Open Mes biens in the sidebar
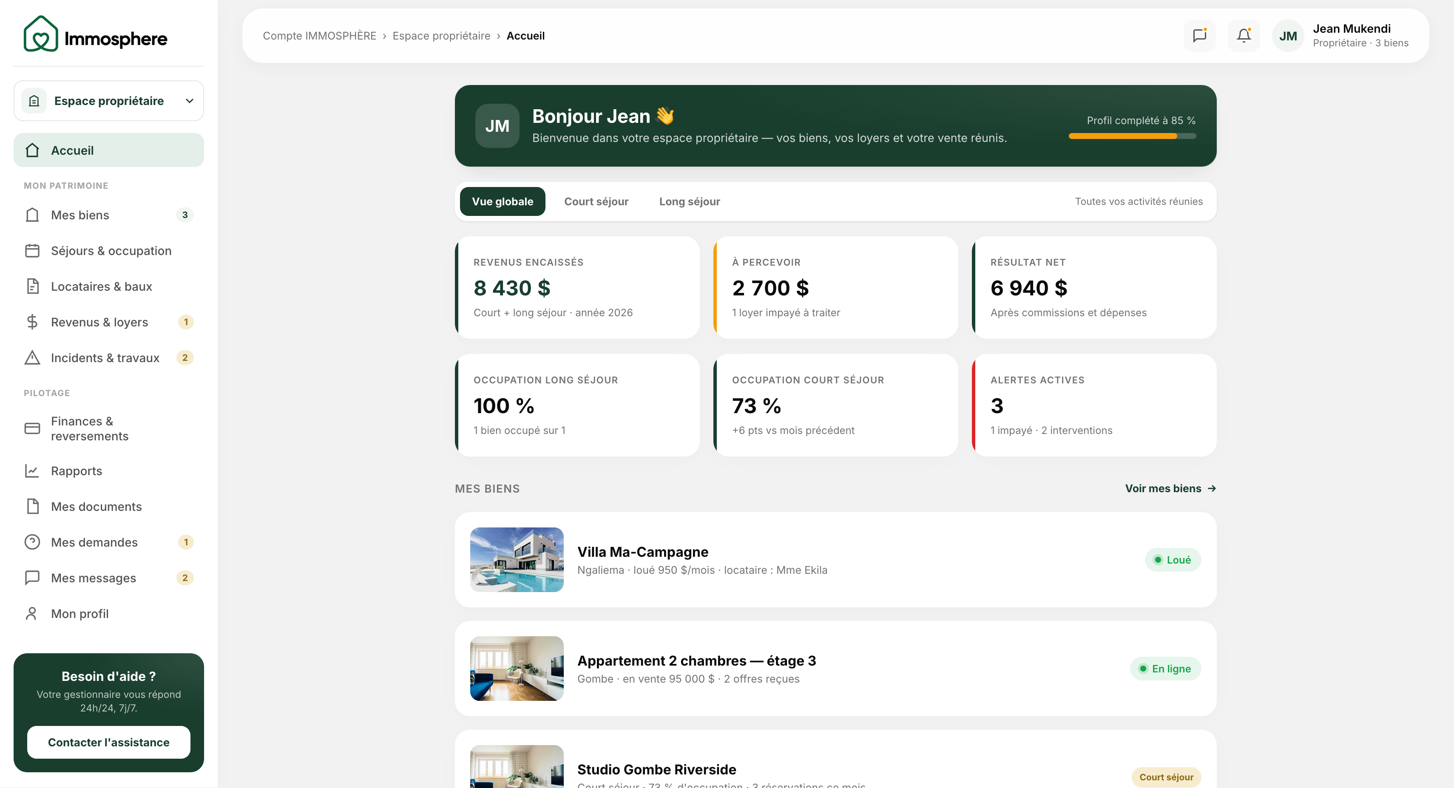 coord(109,215)
